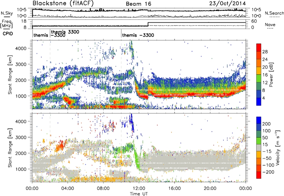Click the velocity panel "Slant Range [km]" label
Viewport: 284px width, 196px height.
click(10, 148)
